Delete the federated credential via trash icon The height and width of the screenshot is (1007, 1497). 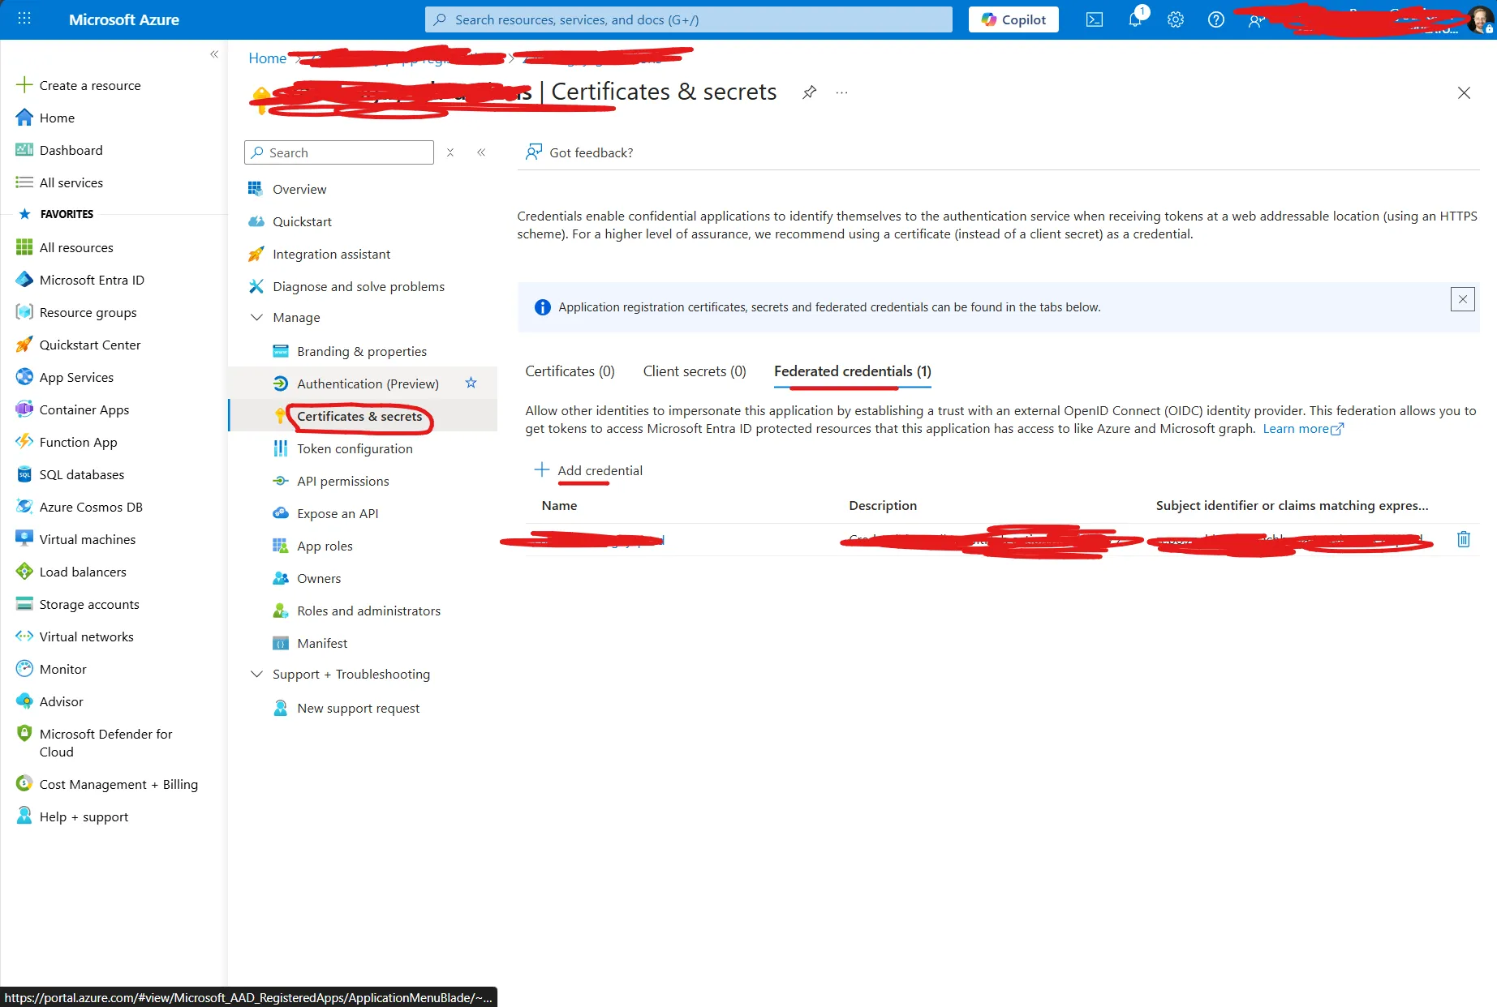[x=1463, y=539]
